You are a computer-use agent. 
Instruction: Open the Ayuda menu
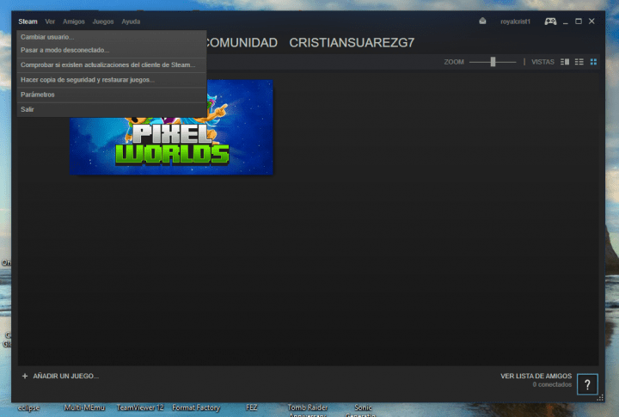(x=131, y=21)
